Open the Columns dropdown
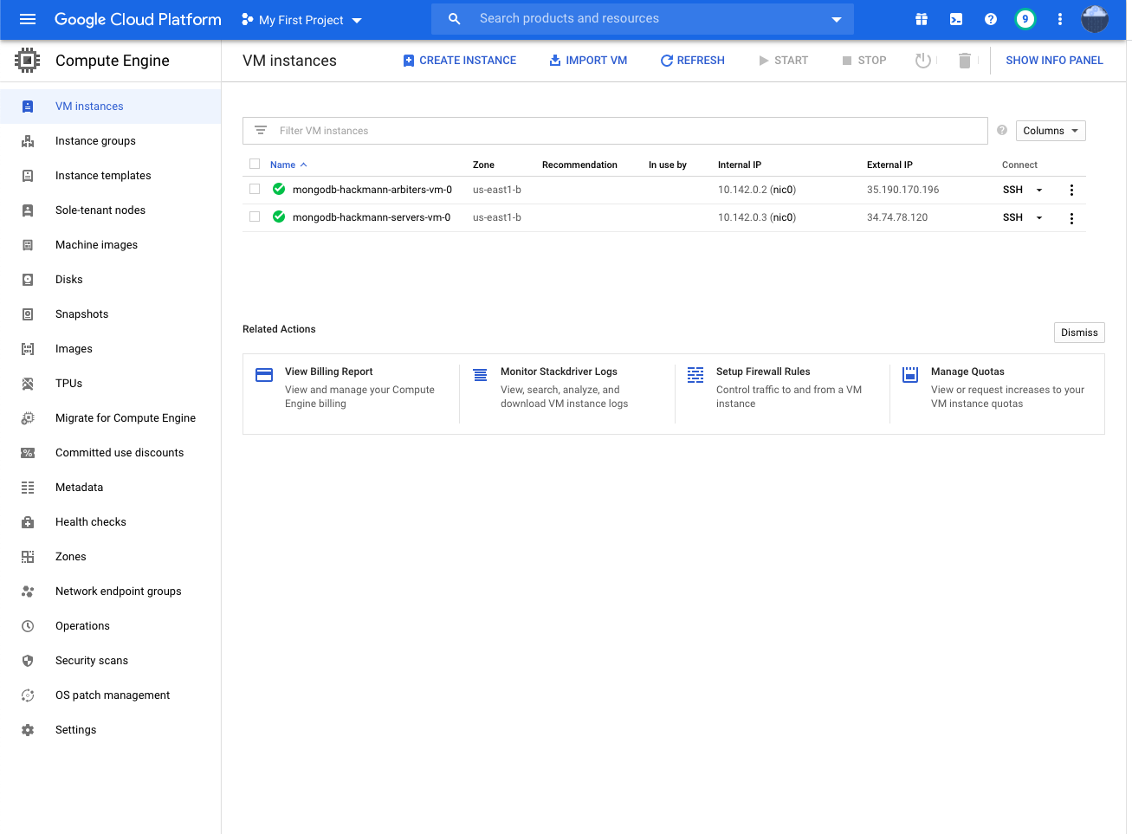 (1051, 131)
